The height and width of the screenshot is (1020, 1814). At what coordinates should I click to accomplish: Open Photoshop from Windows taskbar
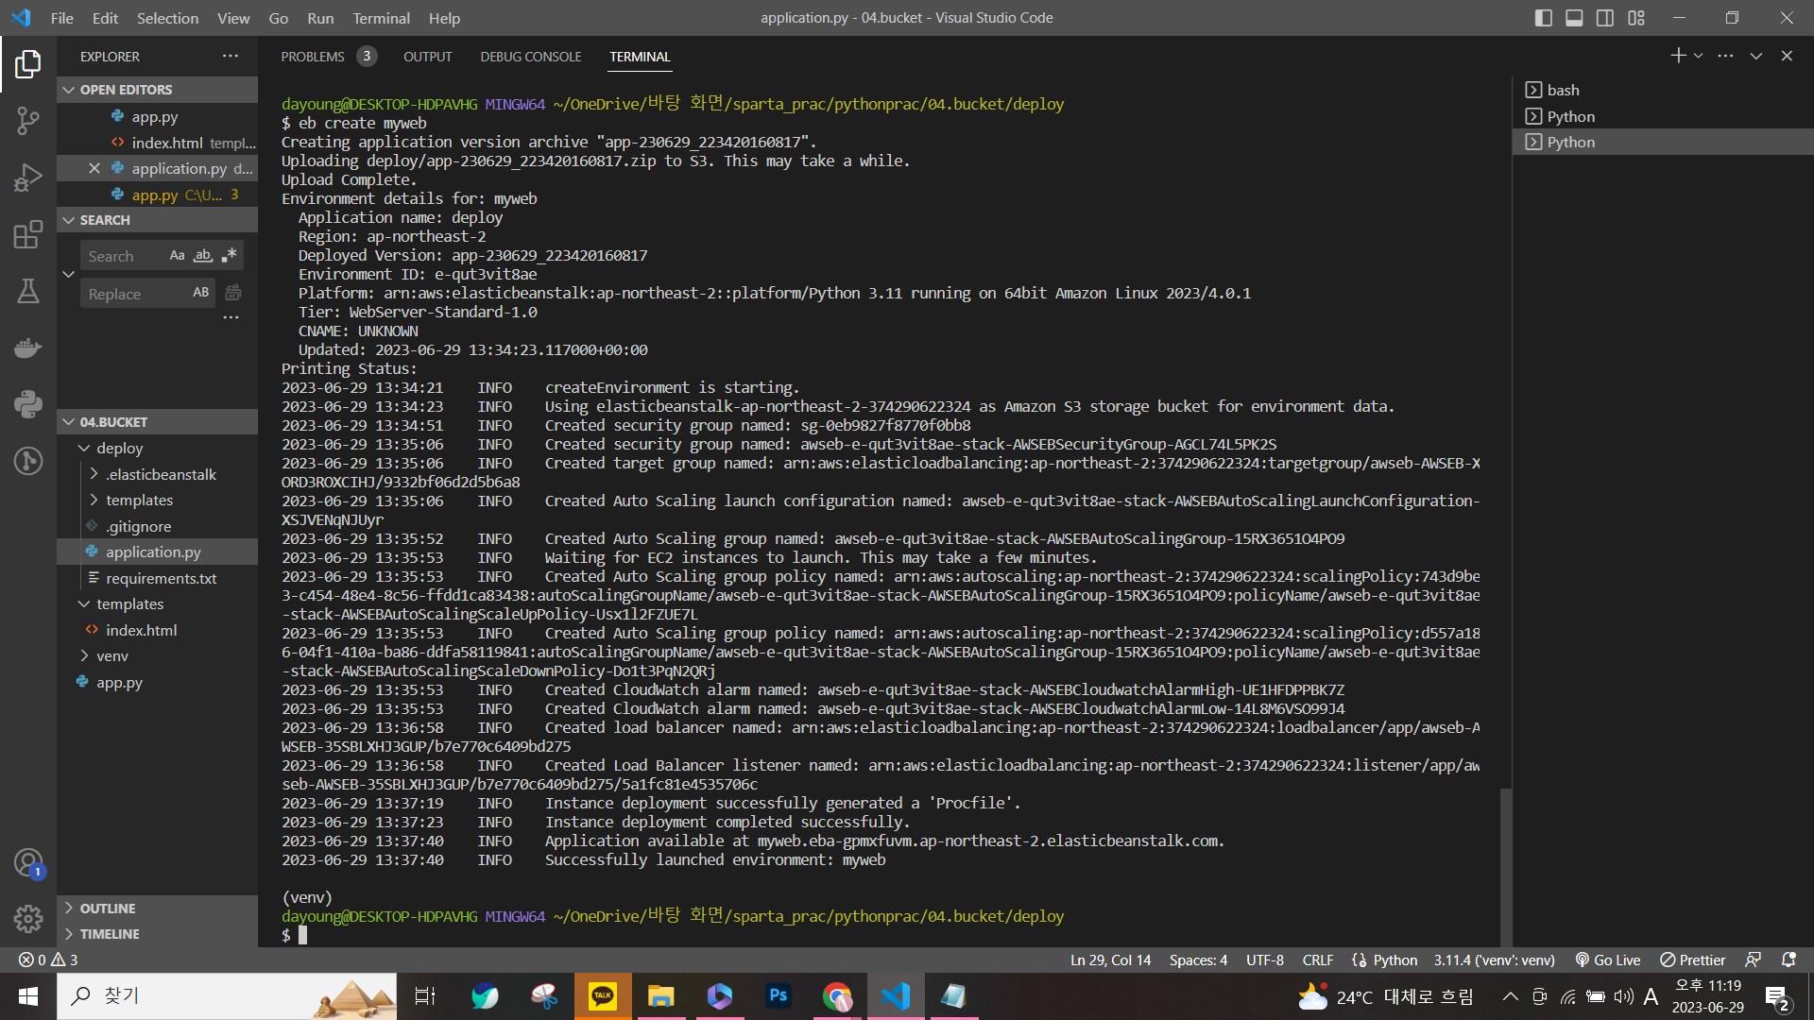(x=778, y=995)
